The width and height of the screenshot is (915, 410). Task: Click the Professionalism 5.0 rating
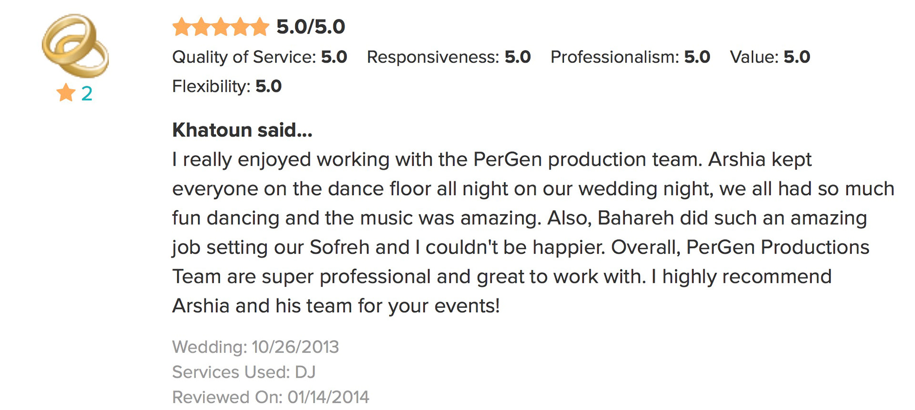tap(630, 57)
